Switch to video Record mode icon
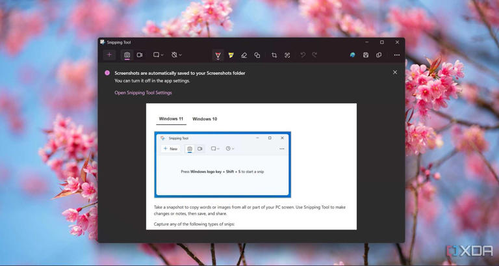 [x=140, y=55]
